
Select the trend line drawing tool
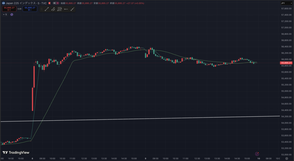pyautogui.click(x=47, y=9)
